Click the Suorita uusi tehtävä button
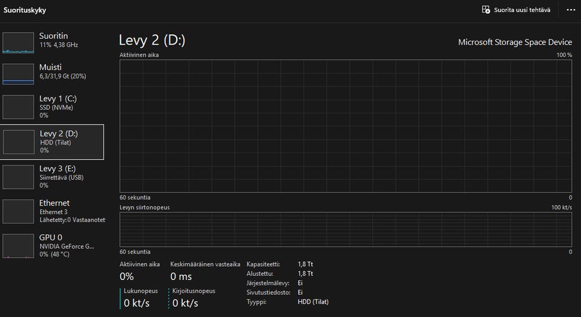 [516, 10]
